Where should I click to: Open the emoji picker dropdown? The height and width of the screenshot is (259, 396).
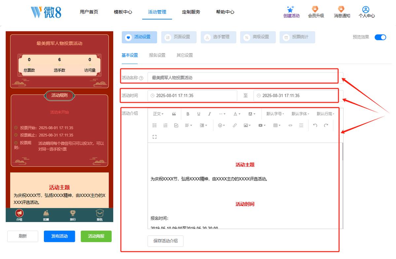(221, 125)
